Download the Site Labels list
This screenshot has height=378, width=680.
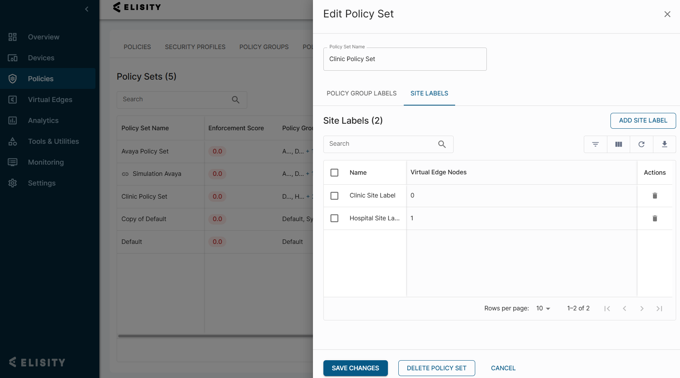(x=665, y=144)
